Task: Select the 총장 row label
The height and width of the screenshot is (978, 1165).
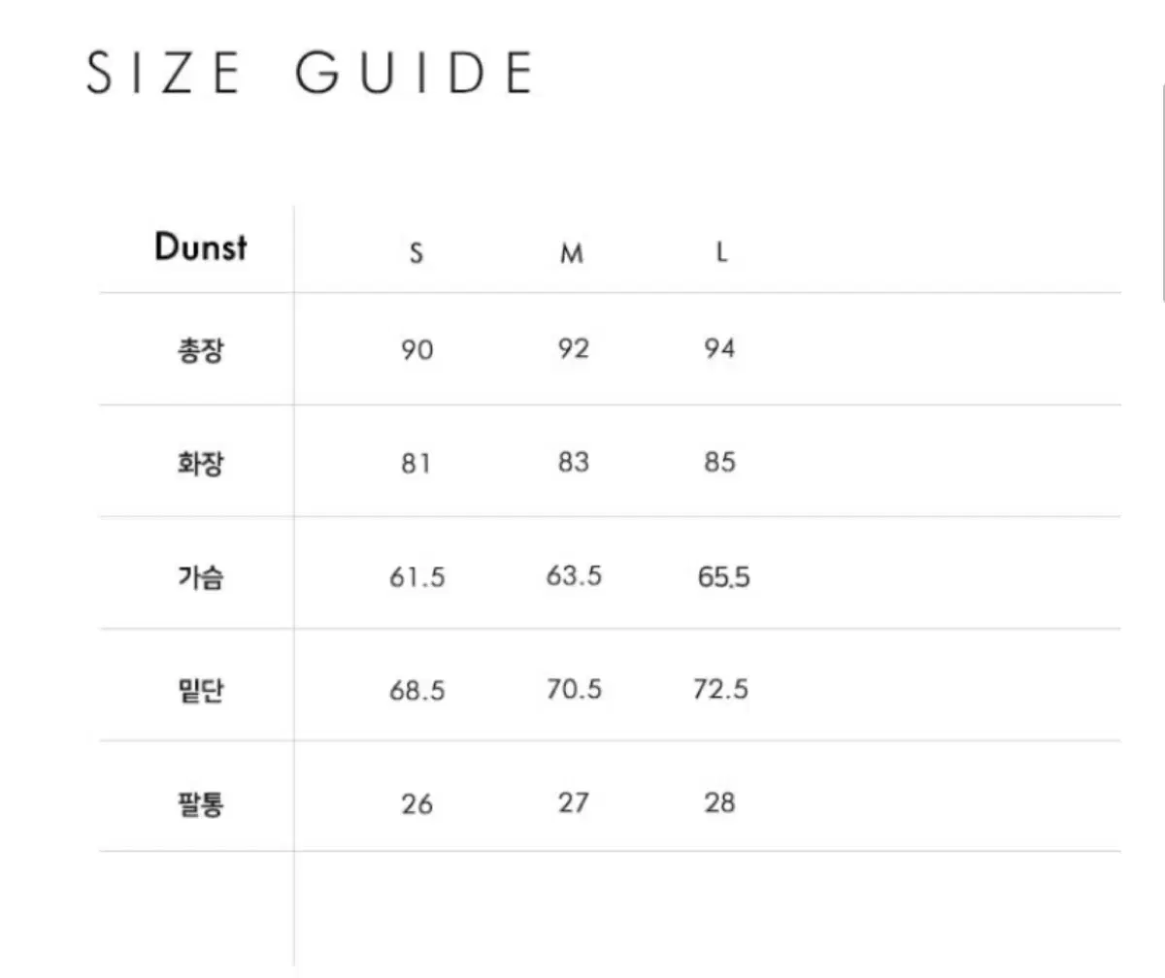Action: [x=201, y=349]
